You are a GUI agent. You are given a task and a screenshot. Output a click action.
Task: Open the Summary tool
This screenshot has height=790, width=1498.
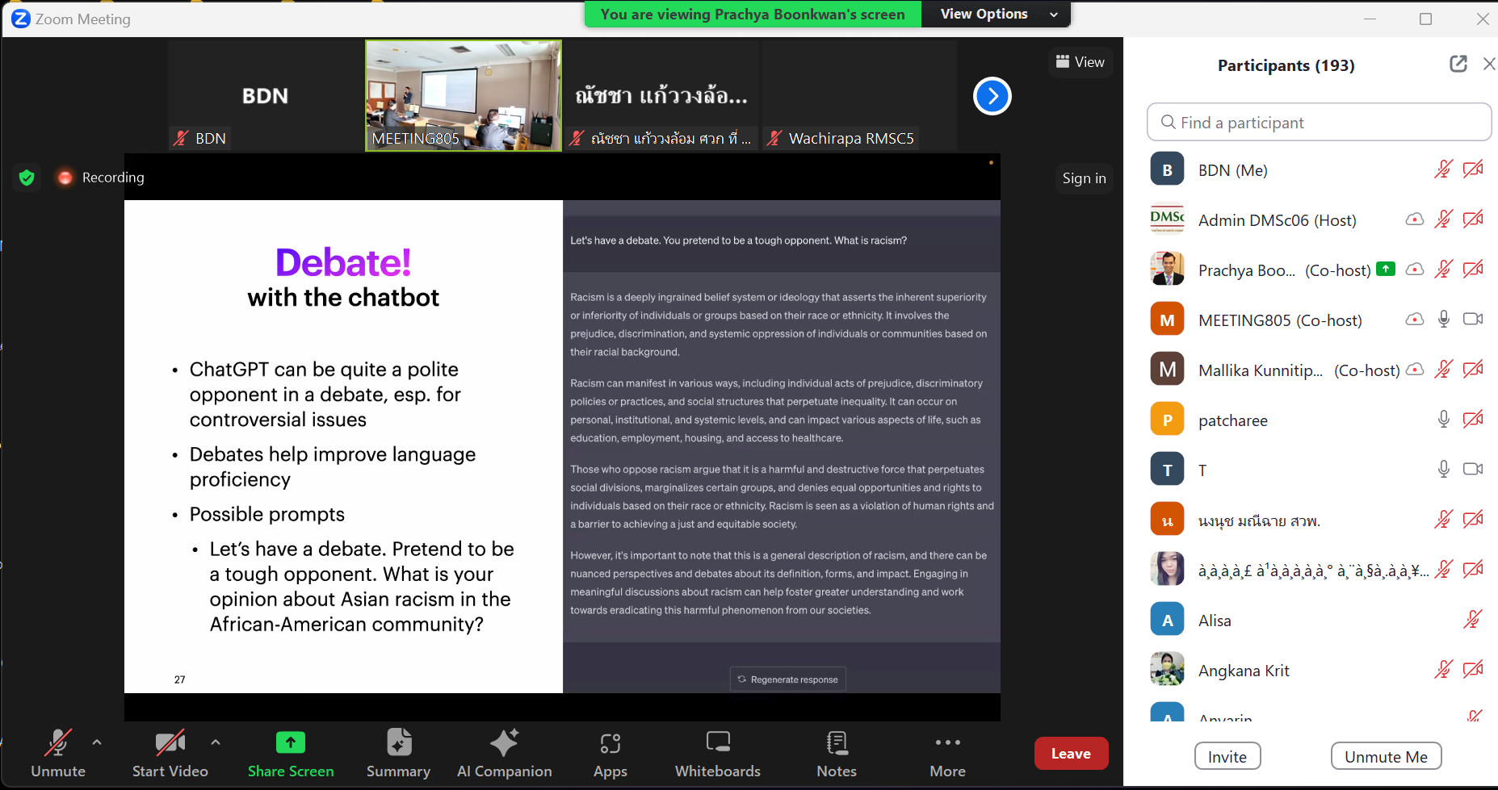pos(398,753)
